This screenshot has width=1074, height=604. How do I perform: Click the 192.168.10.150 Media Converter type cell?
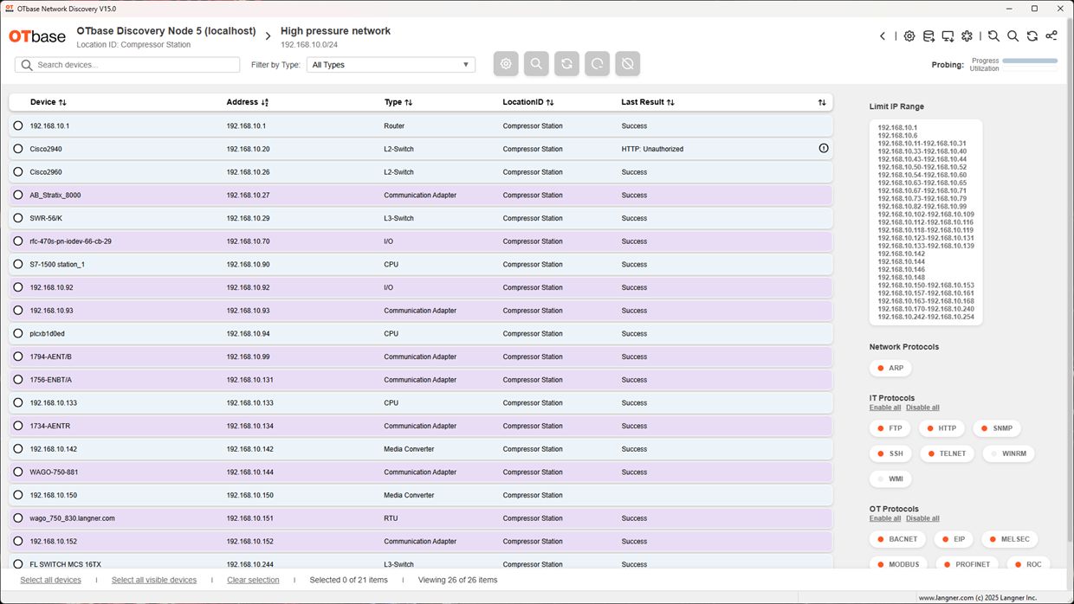tap(409, 495)
